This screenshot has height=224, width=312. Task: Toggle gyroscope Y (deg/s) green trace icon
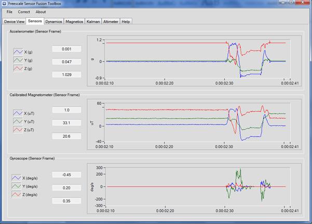point(16,186)
